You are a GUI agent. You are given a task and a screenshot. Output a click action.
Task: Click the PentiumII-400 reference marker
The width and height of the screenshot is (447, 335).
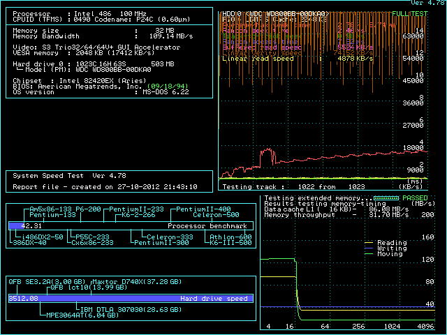point(203,209)
